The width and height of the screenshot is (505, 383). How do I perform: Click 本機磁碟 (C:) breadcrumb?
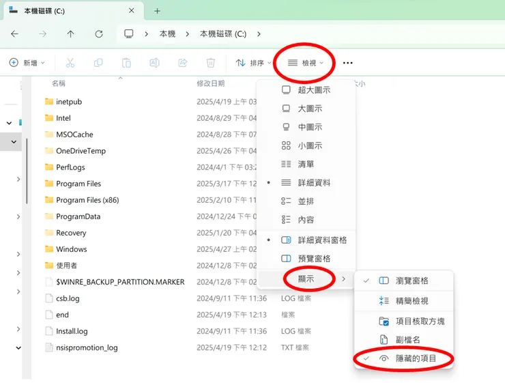223,34
